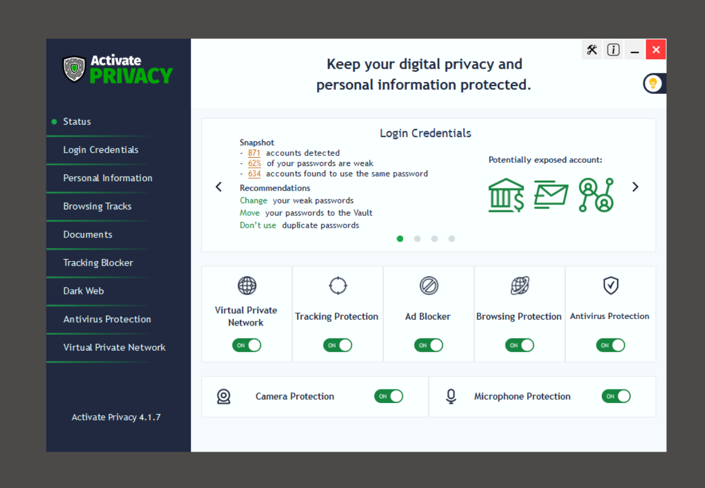This screenshot has width=705, height=488.
Task: Click the 871 accounts detected link
Action: 254,153
